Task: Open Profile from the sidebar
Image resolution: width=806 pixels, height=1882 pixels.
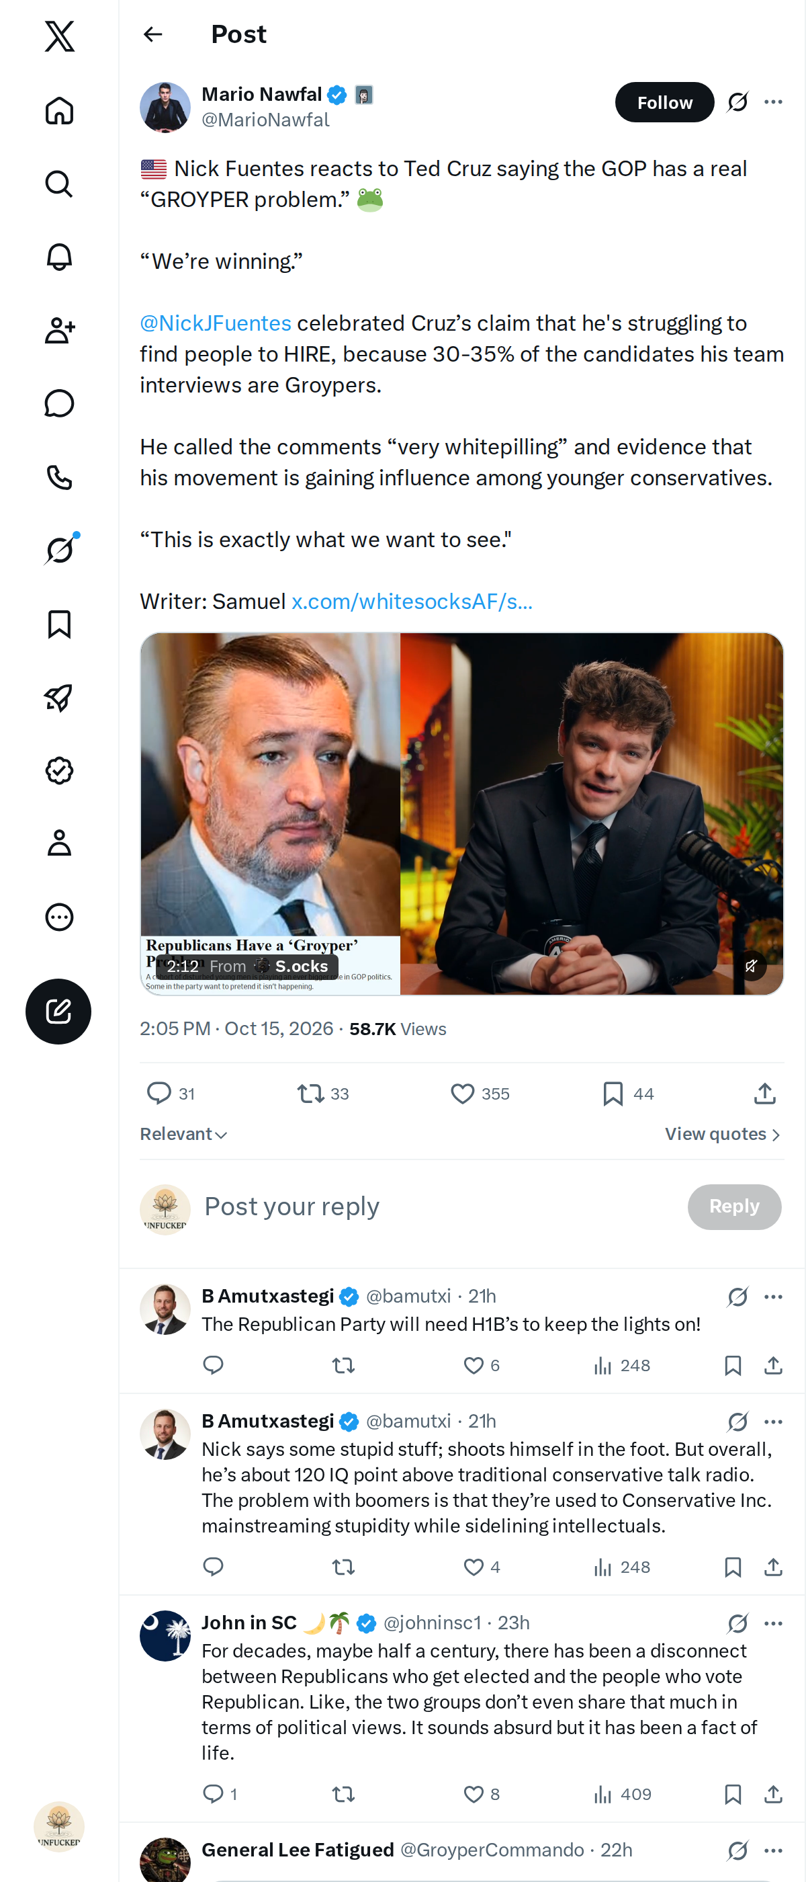Action: [x=59, y=843]
